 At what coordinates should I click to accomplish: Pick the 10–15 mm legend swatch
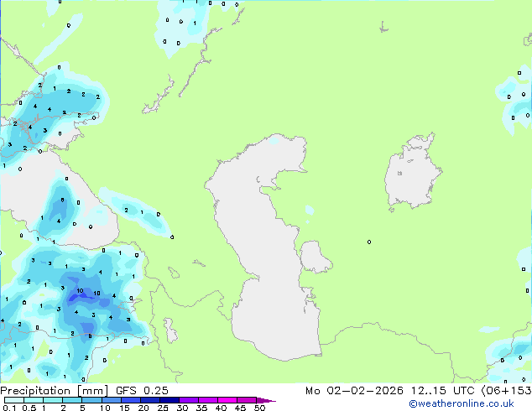point(111,400)
